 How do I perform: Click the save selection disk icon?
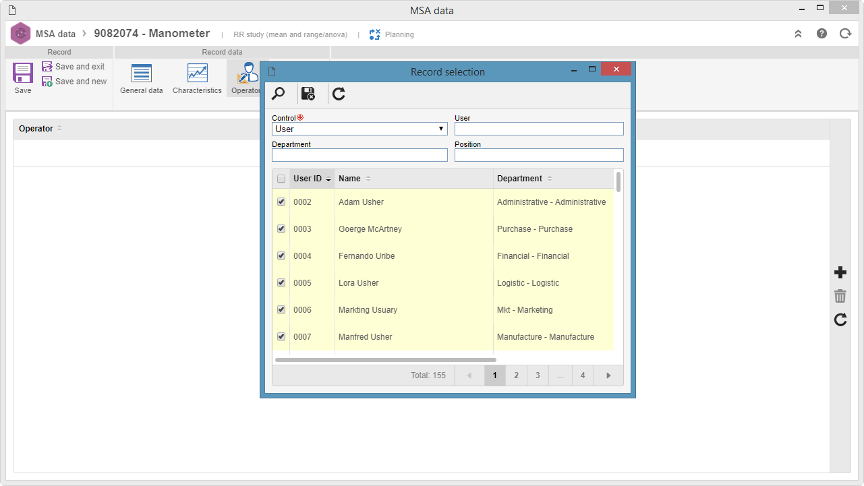308,94
